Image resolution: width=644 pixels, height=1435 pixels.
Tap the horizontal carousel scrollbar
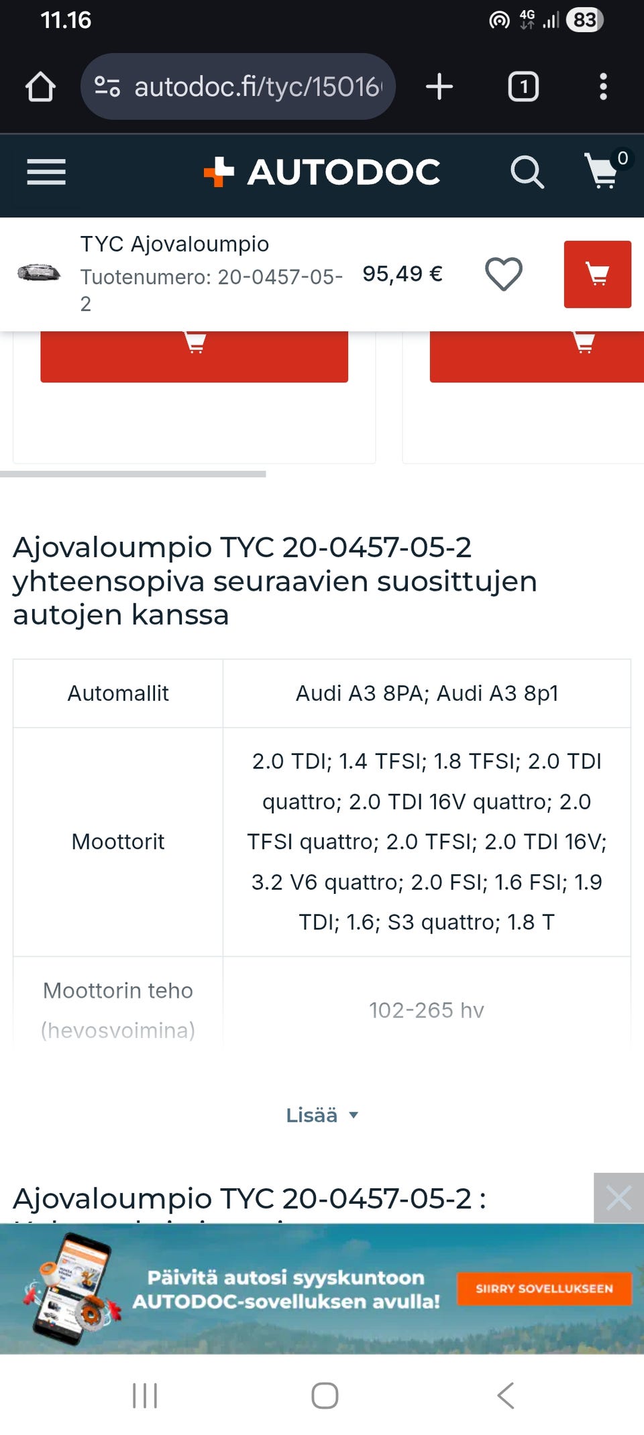point(133,474)
